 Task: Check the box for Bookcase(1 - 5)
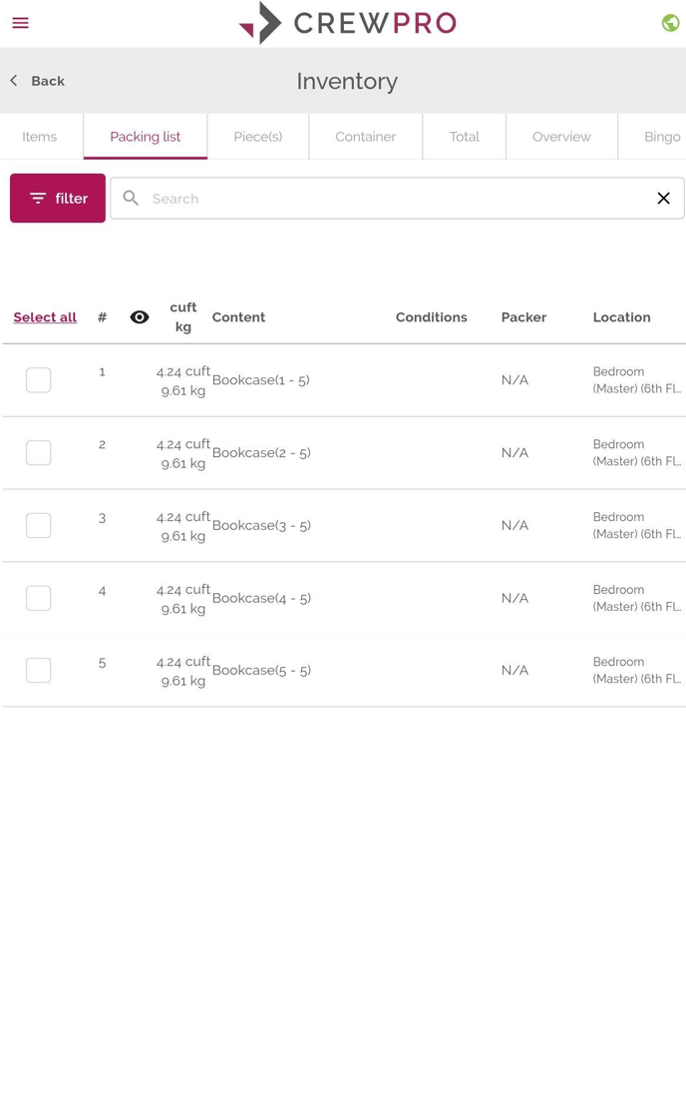(39, 380)
